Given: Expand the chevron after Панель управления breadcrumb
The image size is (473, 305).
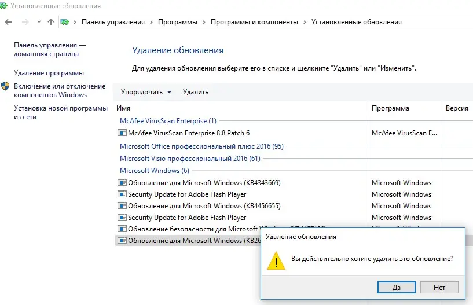Looking at the screenshot, I should [151, 22].
